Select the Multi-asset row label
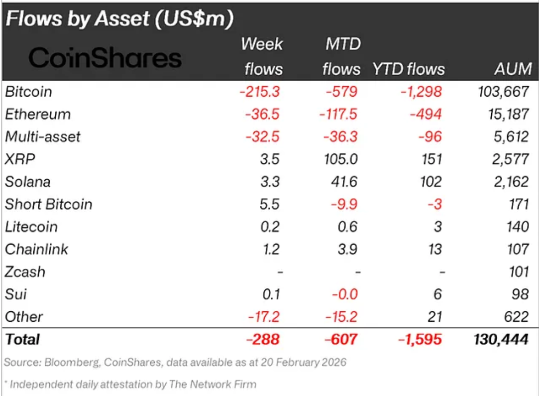This screenshot has height=396, width=540. [42, 136]
